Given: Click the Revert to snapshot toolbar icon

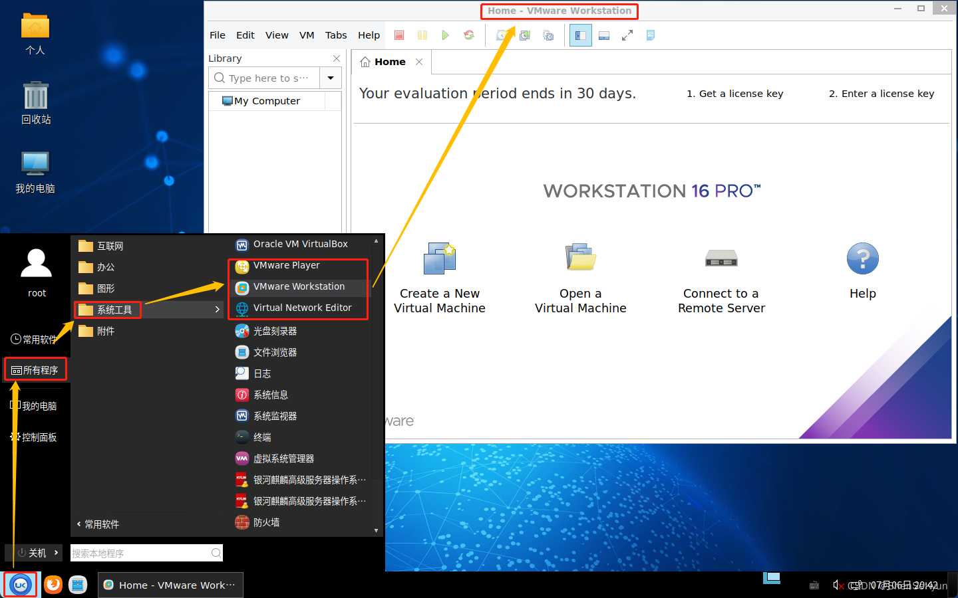Looking at the screenshot, I should pos(525,35).
